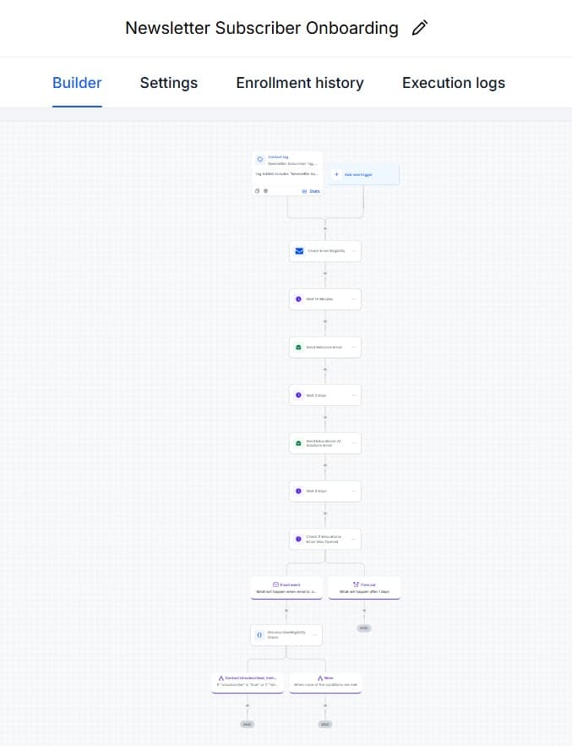This screenshot has width=572, height=746.
Task: Select the Check Email Eligibility envelope icon
Action: click(x=299, y=251)
